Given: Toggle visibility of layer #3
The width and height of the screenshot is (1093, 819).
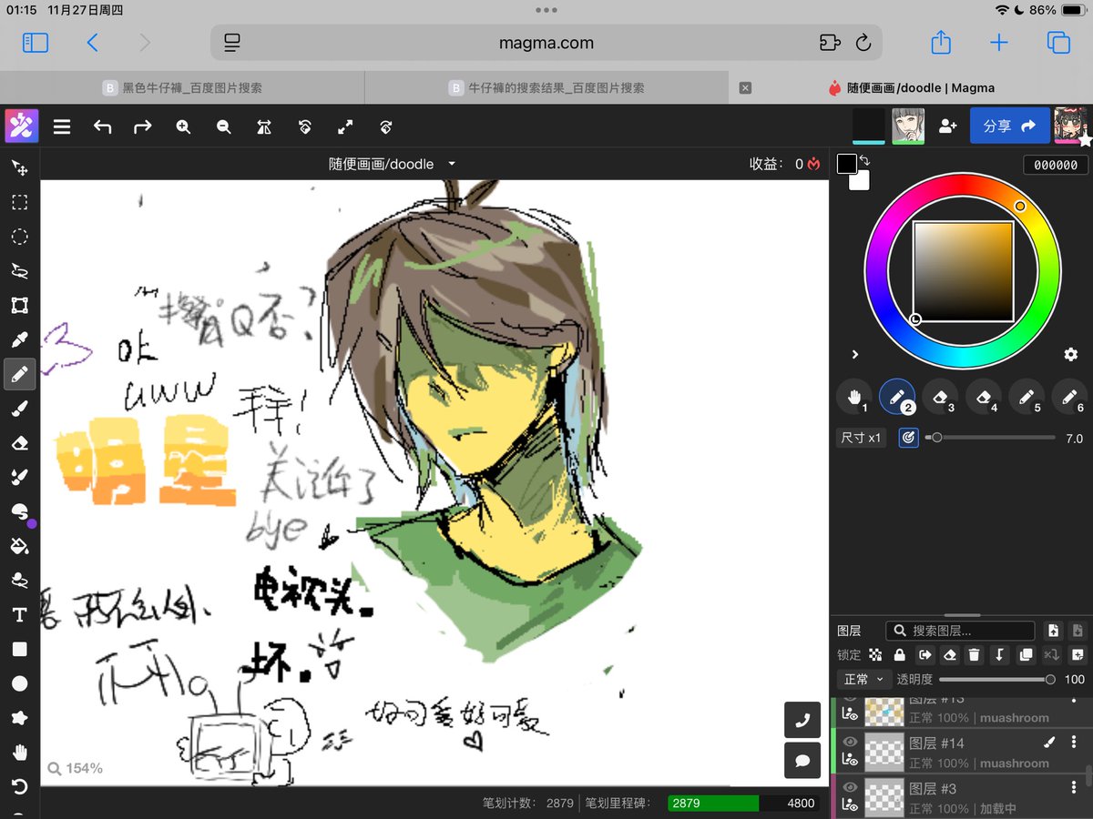Looking at the screenshot, I should pyautogui.click(x=850, y=788).
